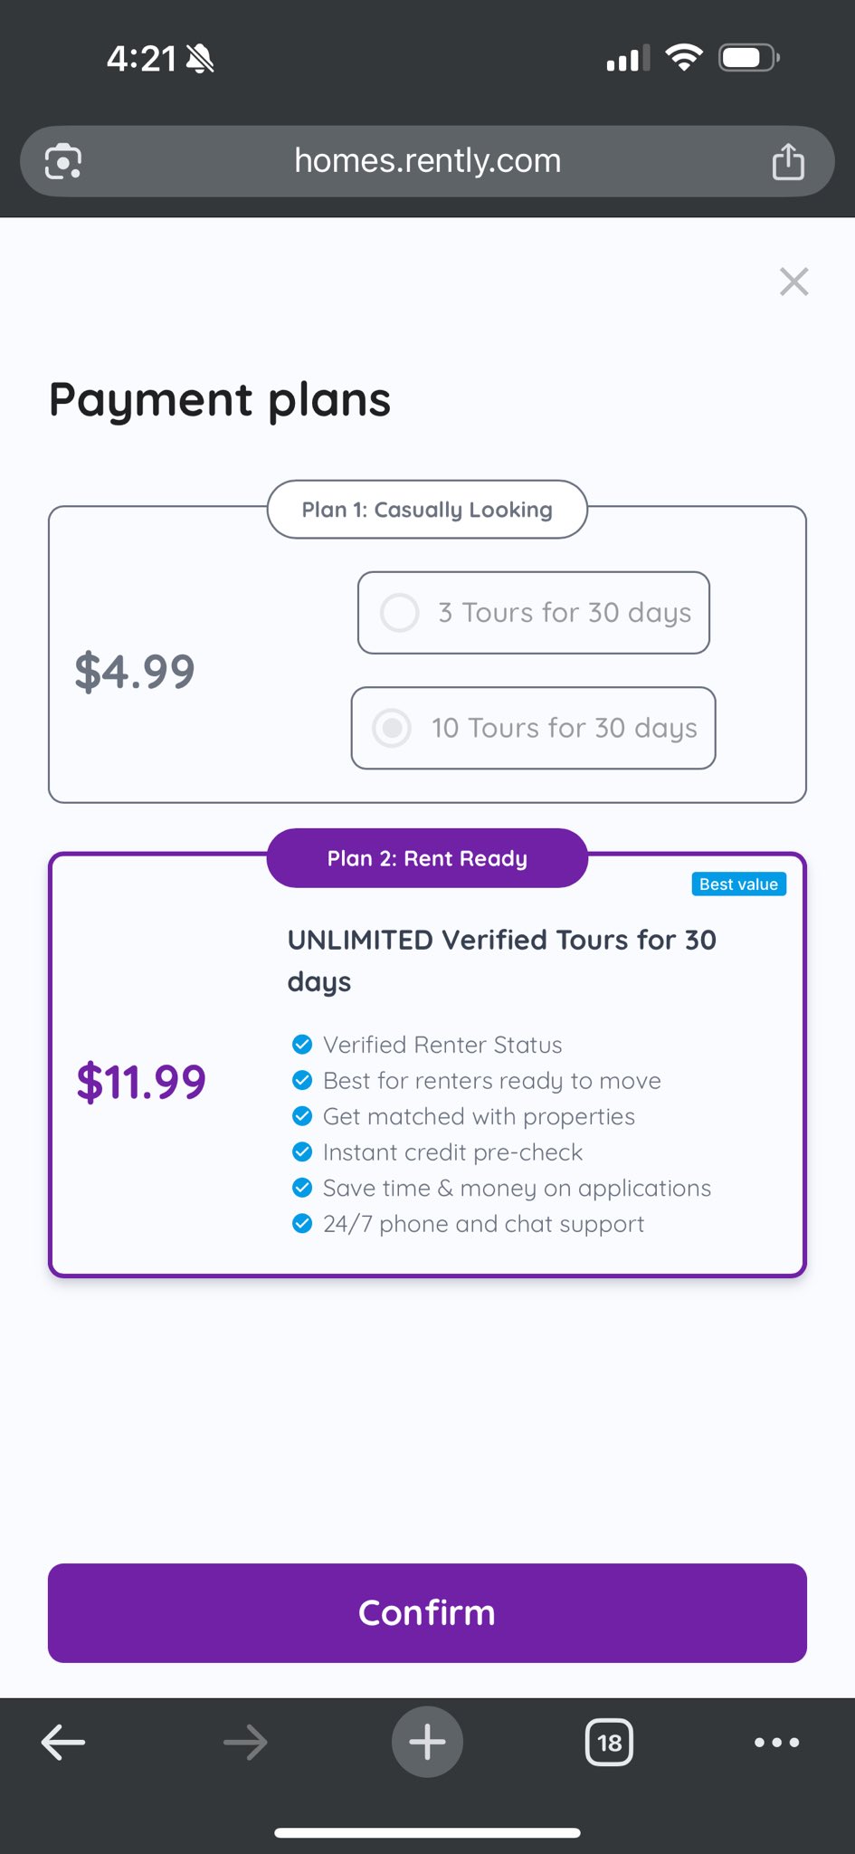Tap the $11.99 plan price
The height and width of the screenshot is (1854, 855).
coord(141,1082)
